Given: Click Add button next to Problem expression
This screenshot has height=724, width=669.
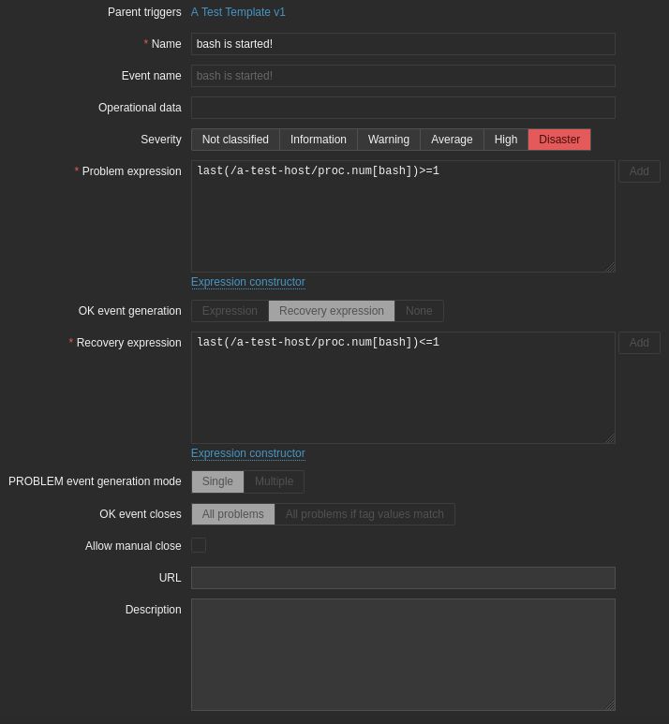Looking at the screenshot, I should [639, 171].
